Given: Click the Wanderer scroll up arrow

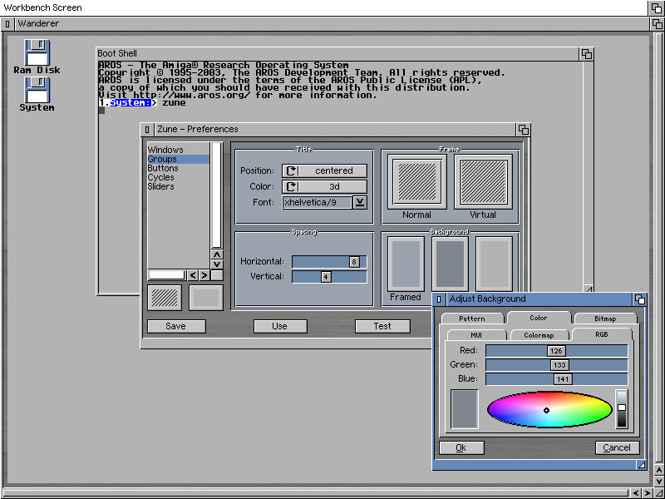Looking at the screenshot, I should click(x=658, y=470).
